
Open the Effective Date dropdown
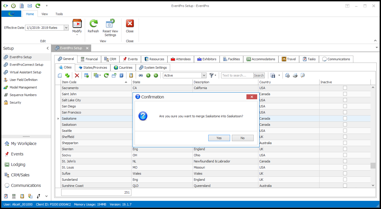coord(66,28)
